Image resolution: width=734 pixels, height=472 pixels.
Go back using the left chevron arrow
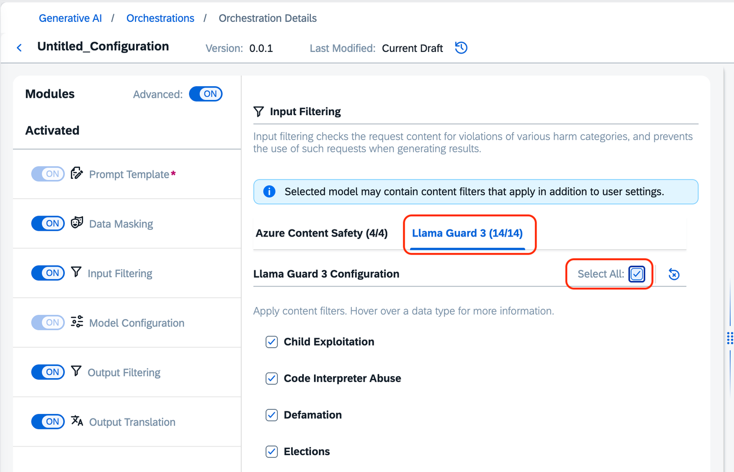tap(19, 48)
